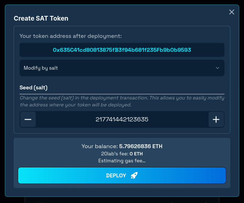Click the Estimating gas fee status text
The width and height of the screenshot is (244, 203).
122,161
